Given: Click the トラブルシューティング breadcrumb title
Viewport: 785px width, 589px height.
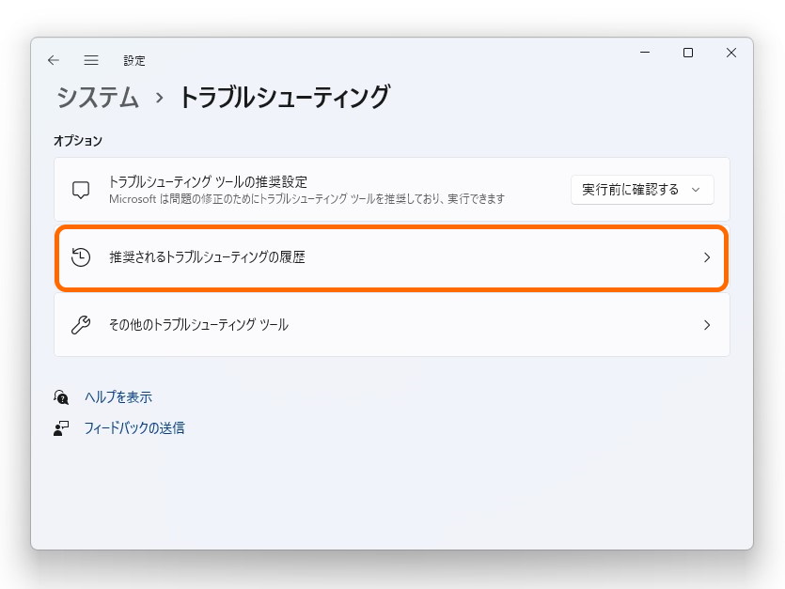Looking at the screenshot, I should pyautogui.click(x=284, y=97).
